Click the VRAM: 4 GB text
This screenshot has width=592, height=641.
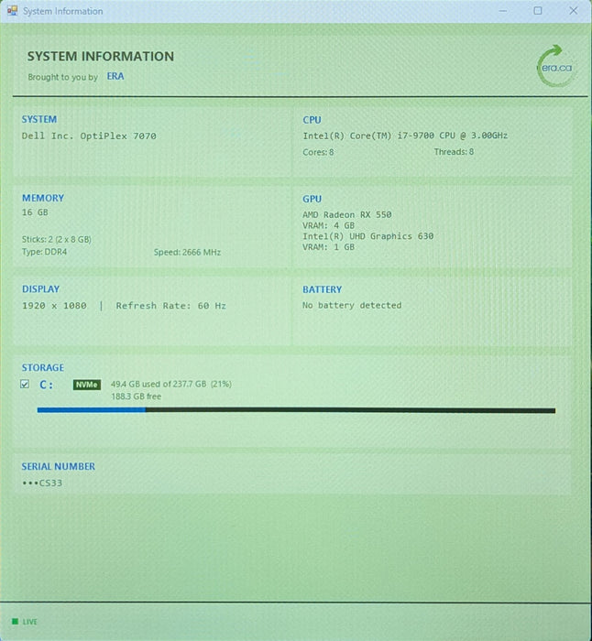328,225
